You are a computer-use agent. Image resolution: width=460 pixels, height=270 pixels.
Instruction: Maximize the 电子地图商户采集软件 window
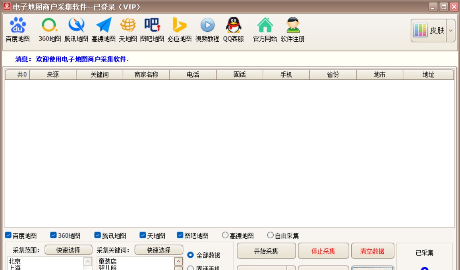tap(444, 7)
